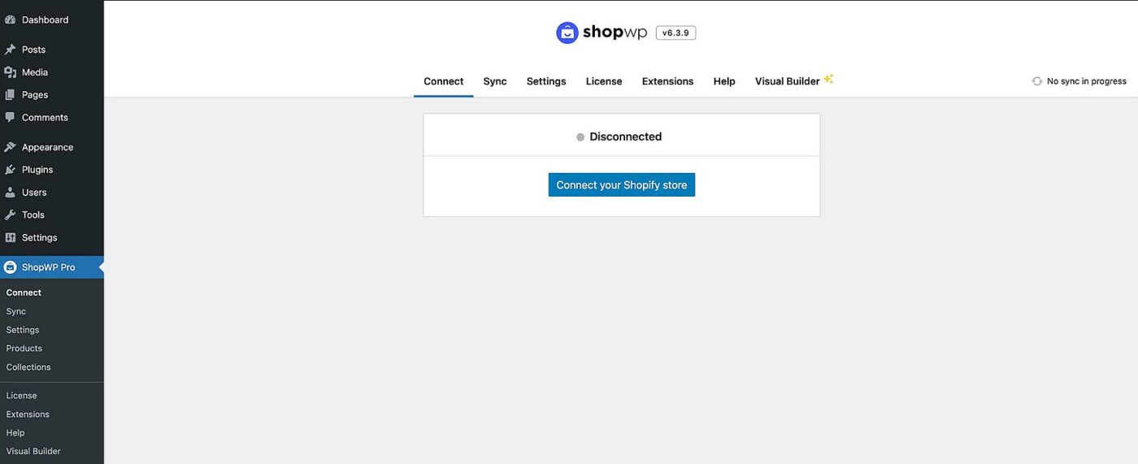Open the Connect tab
Viewport: 1138px width, 464px height.
(x=444, y=81)
